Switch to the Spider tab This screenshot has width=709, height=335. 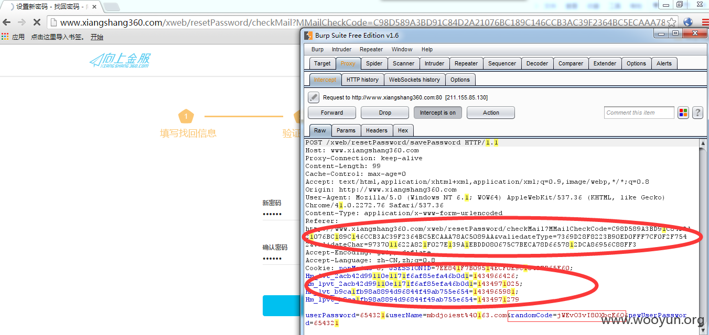click(374, 63)
